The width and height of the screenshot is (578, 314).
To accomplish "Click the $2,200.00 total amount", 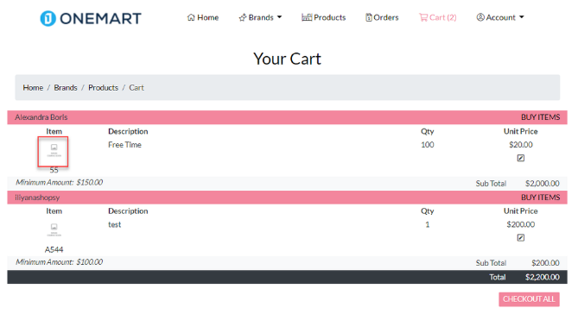I will (543, 277).
